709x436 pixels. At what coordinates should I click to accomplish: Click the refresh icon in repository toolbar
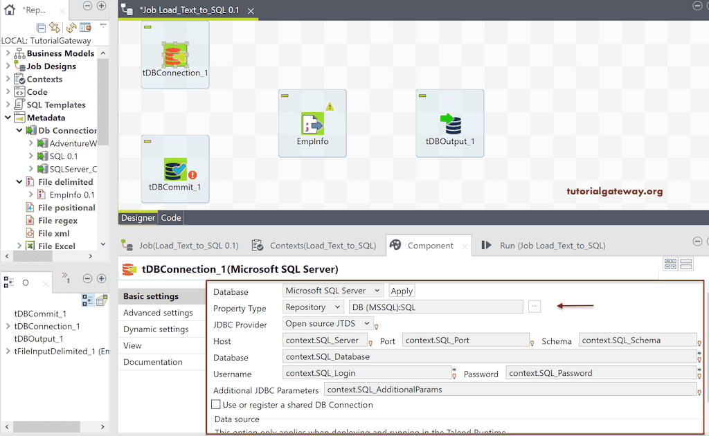click(x=71, y=28)
